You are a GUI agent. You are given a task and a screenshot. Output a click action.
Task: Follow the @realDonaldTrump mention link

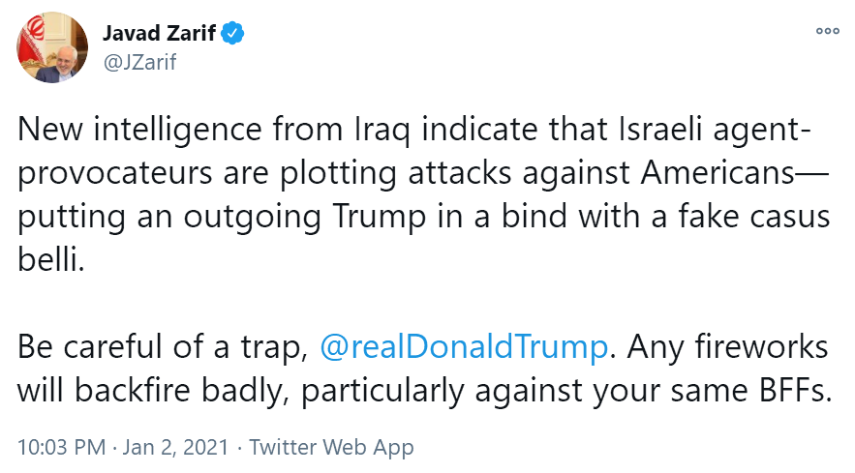click(x=463, y=347)
